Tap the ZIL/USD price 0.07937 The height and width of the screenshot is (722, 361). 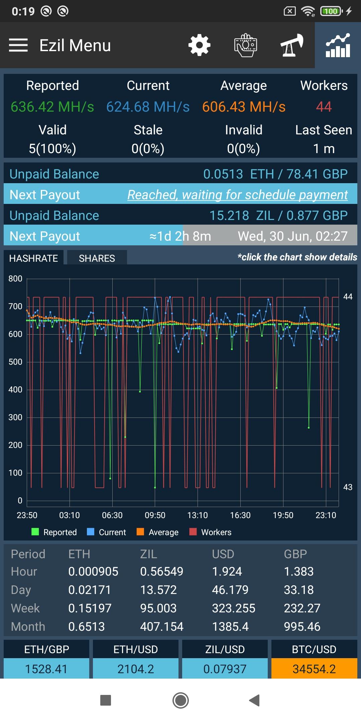coord(225,669)
